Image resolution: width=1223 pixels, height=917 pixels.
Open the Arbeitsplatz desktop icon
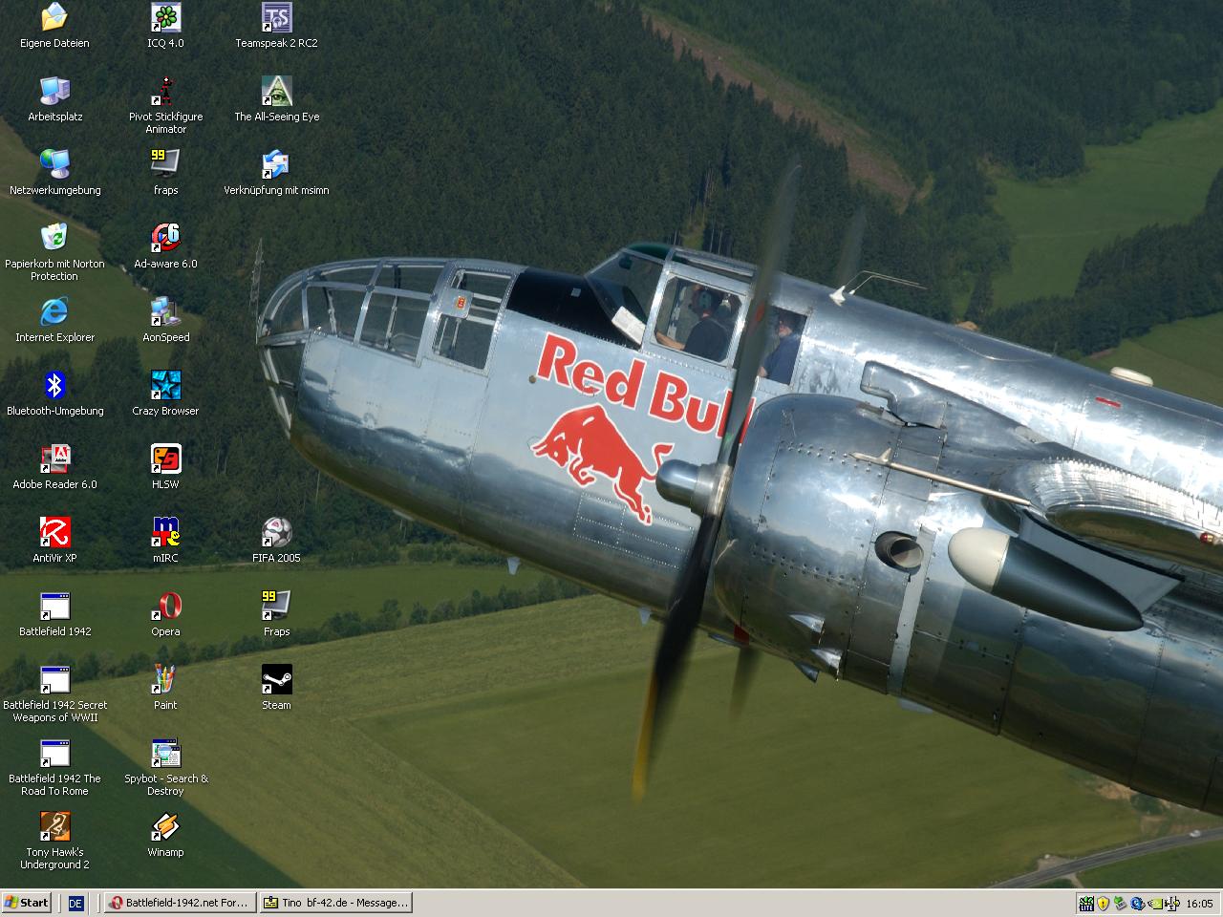(54, 99)
